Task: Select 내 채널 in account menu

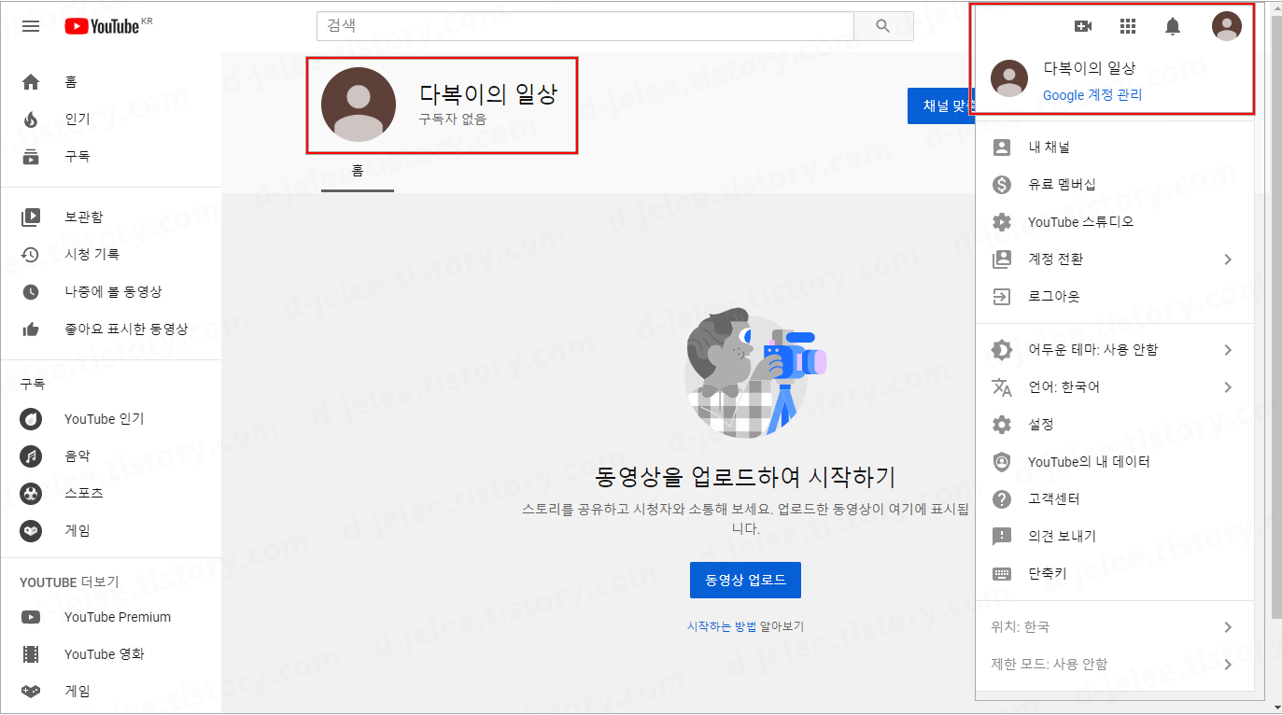Action: pos(1115,147)
